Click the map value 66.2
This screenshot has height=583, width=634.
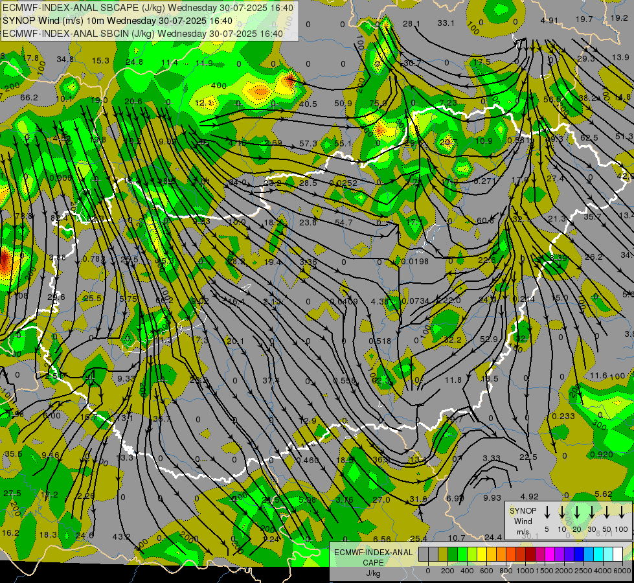click(28, 98)
